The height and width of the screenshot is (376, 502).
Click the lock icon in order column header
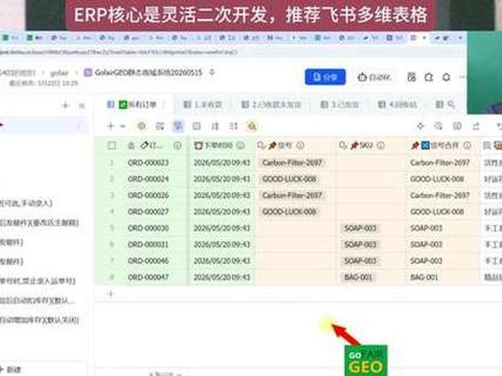[x=131, y=146]
